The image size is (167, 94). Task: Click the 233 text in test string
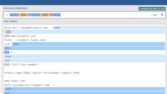[8, 32]
